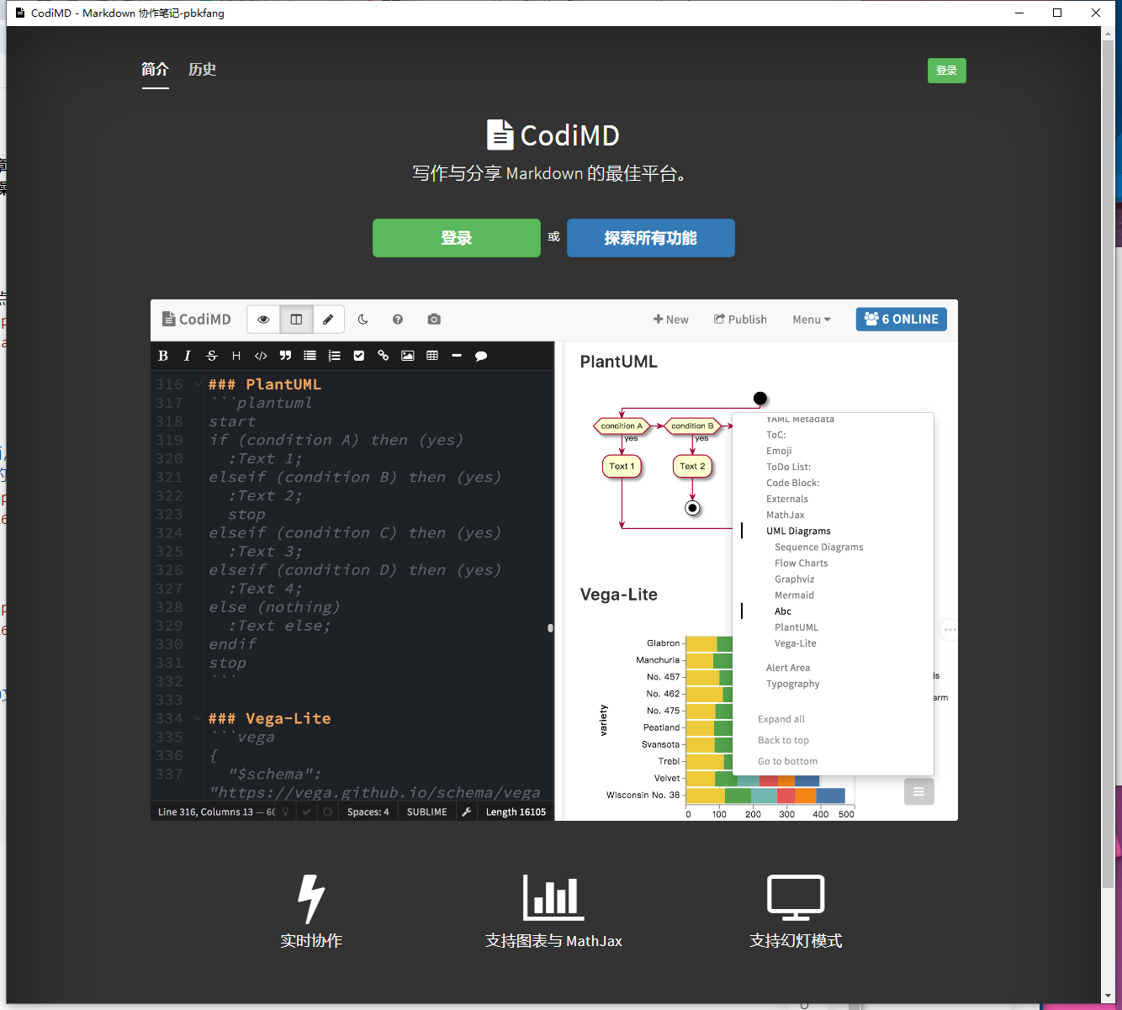Image resolution: width=1122 pixels, height=1010 pixels.
Task: Click the help question mark icon
Action: pos(398,320)
